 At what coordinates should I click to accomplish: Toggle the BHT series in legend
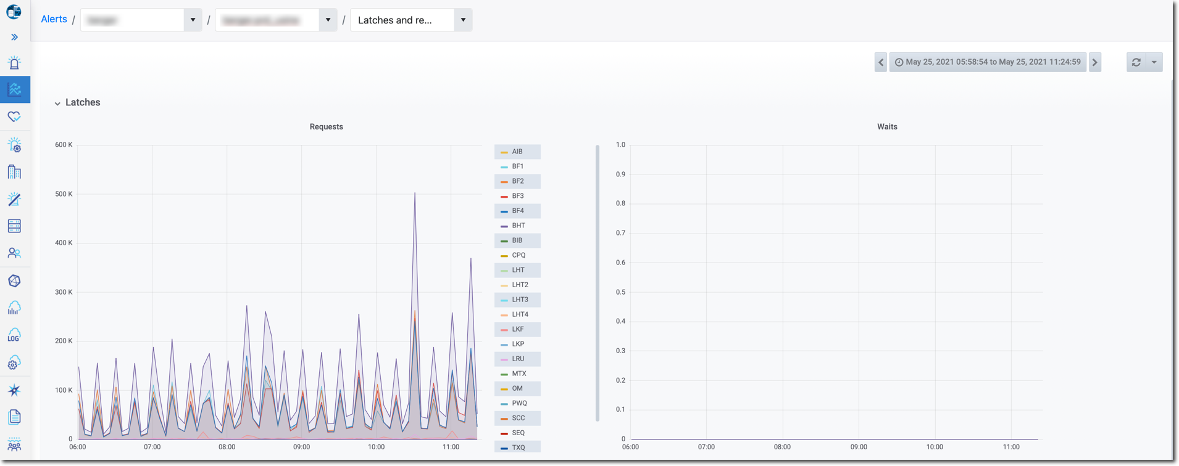click(x=518, y=226)
